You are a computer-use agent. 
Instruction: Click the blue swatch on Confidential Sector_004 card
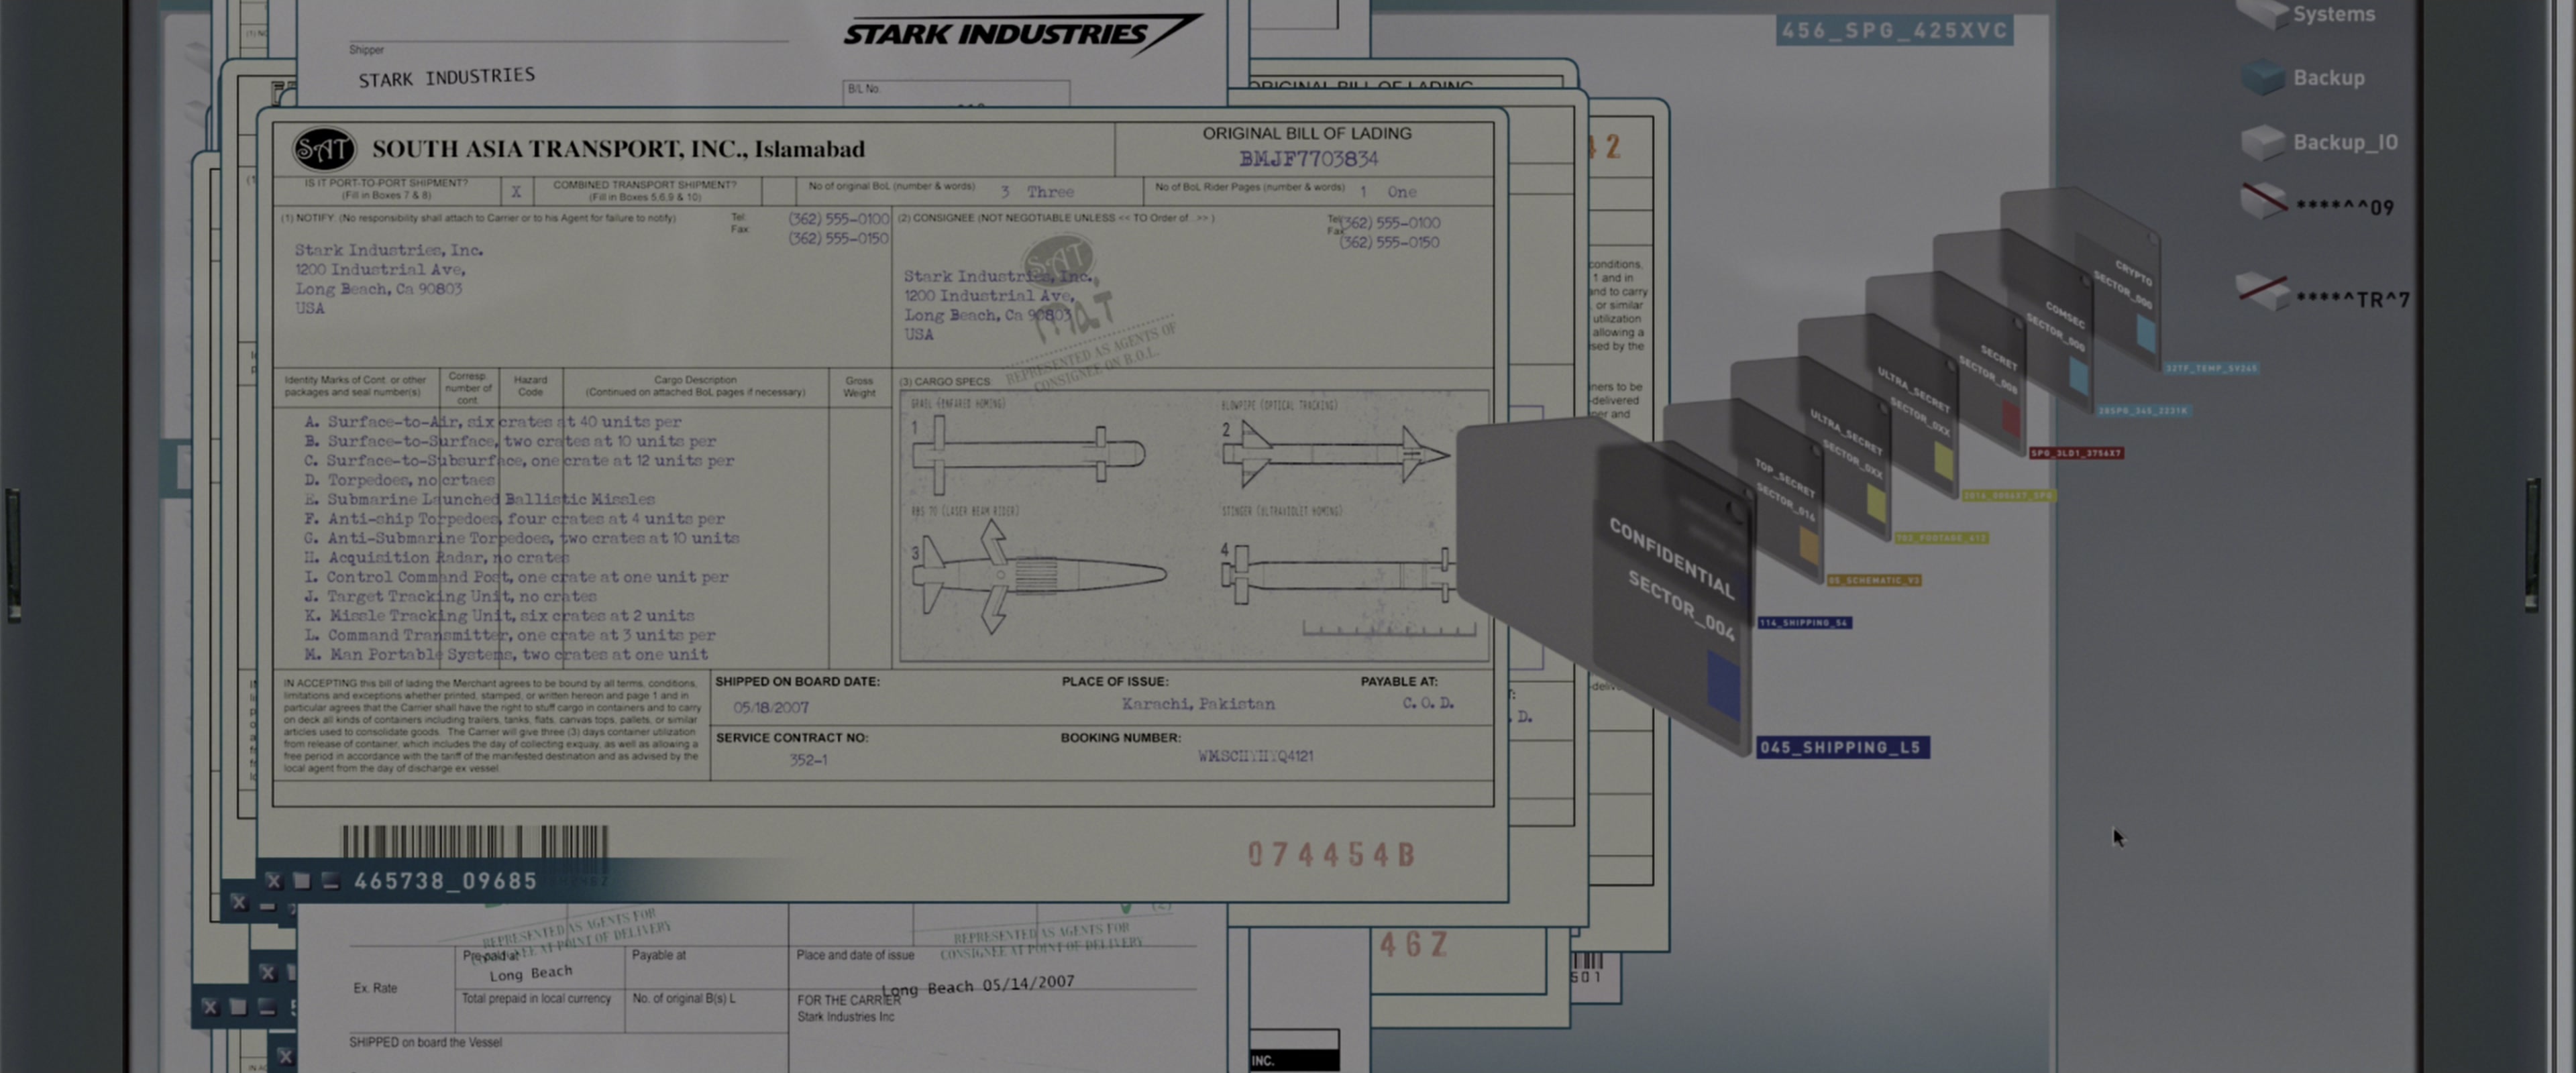point(1723,685)
